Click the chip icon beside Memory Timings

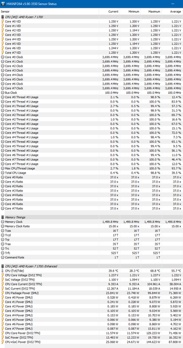click(x=3, y=217)
